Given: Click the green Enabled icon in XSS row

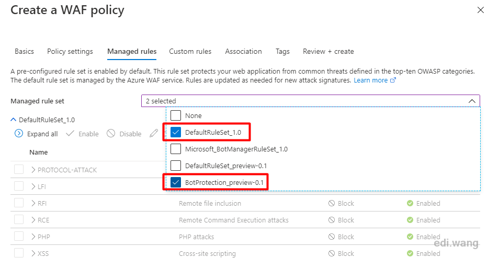Looking at the screenshot, I should 410,254.
